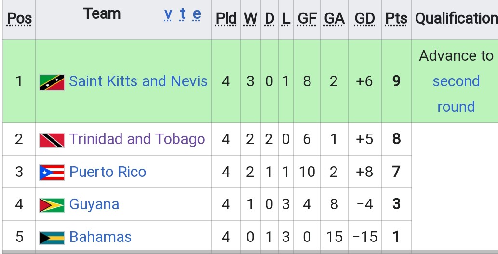Click the GA column header

coord(334,18)
